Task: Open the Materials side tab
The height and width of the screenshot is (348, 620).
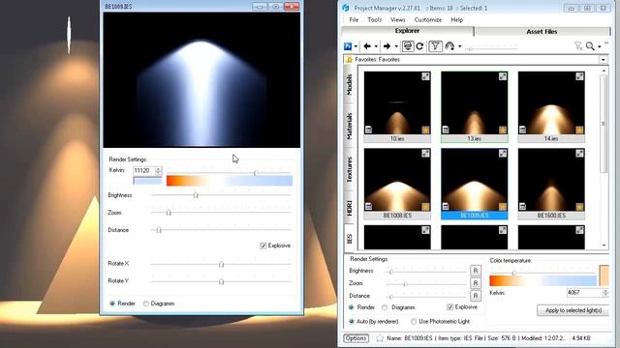Action: tap(349, 126)
